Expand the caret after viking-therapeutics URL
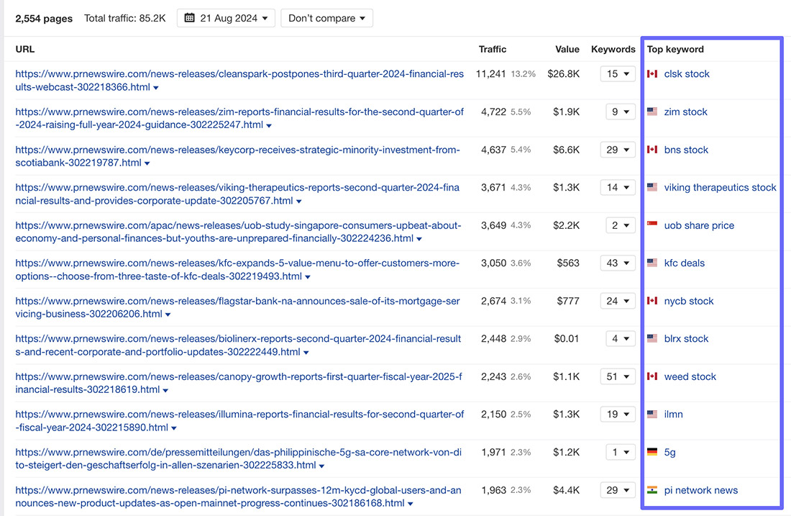This screenshot has height=516, width=791. tap(298, 202)
